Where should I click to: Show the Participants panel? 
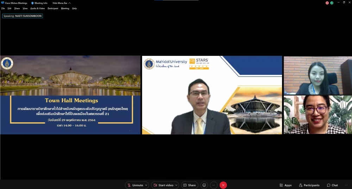[309, 185]
